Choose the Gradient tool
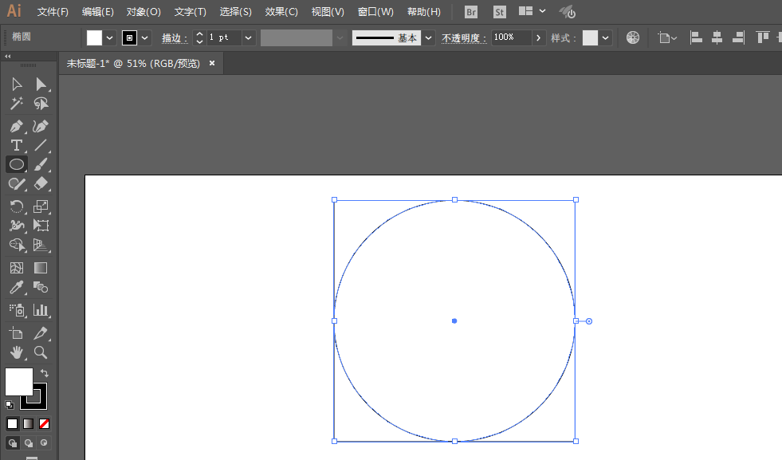 pos(40,268)
